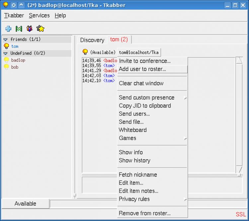Click the lightbulb icon in the title bar
This screenshot has width=249, height=221.
(6, 5)
